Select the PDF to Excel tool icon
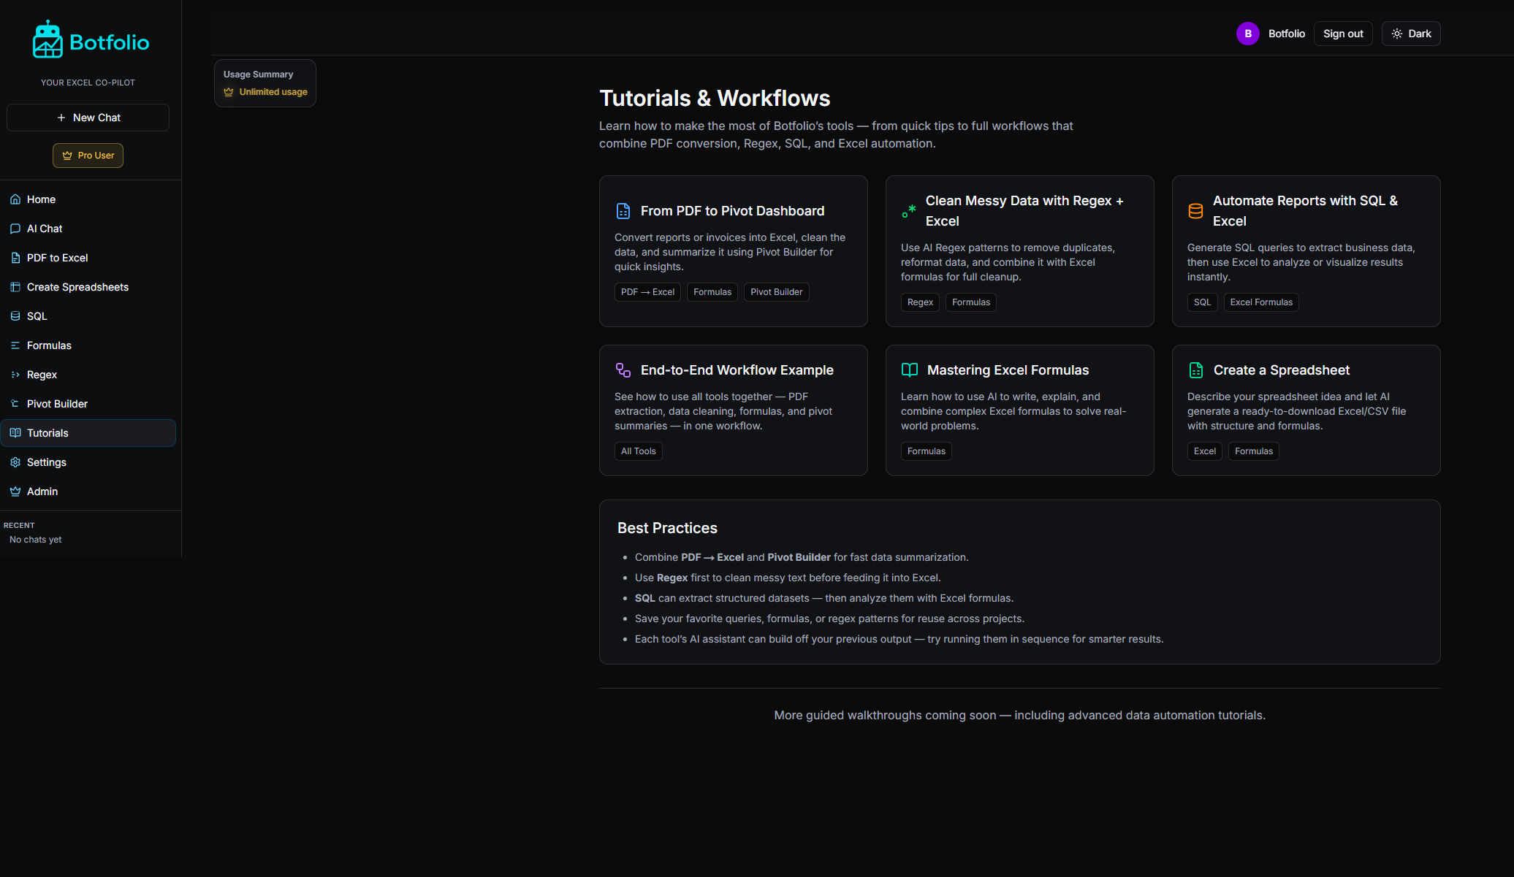The image size is (1514, 877). pyautogui.click(x=15, y=257)
